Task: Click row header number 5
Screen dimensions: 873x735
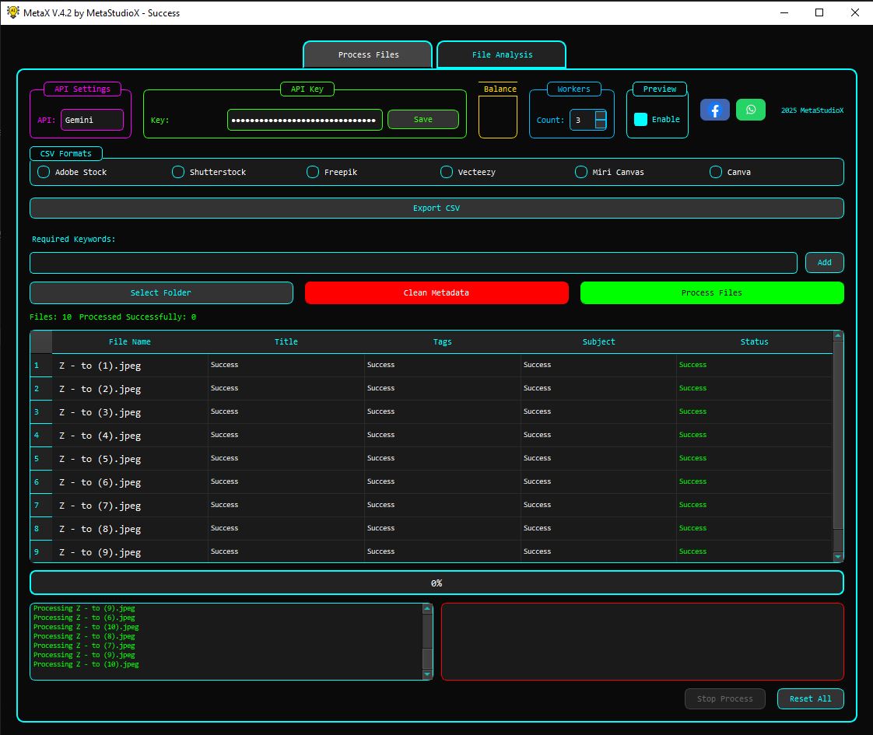Action: point(41,459)
